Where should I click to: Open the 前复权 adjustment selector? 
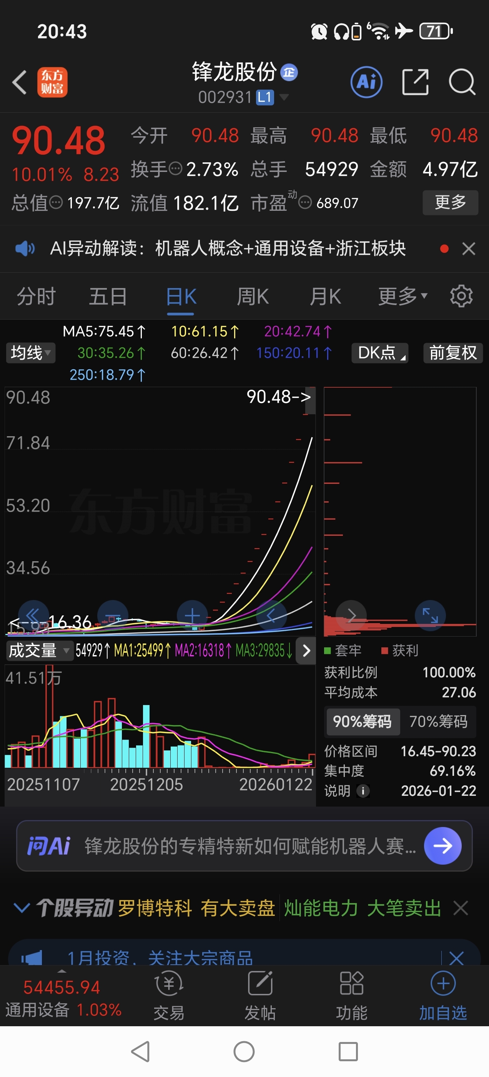pyautogui.click(x=453, y=353)
